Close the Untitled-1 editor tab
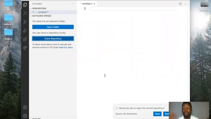Viewport: 211px width, 119px height. pyautogui.click(x=94, y=4)
